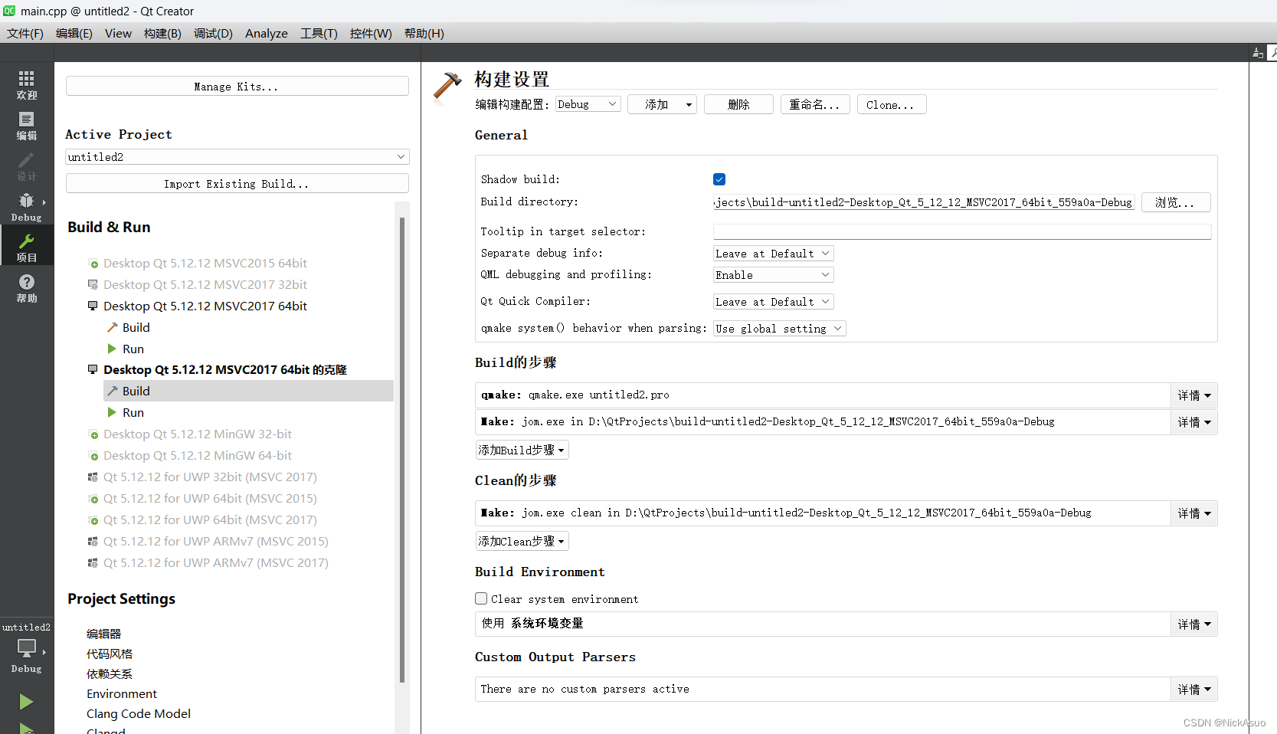1277x734 pixels.
Task: Open the 调试(D) menu
Action: (213, 33)
